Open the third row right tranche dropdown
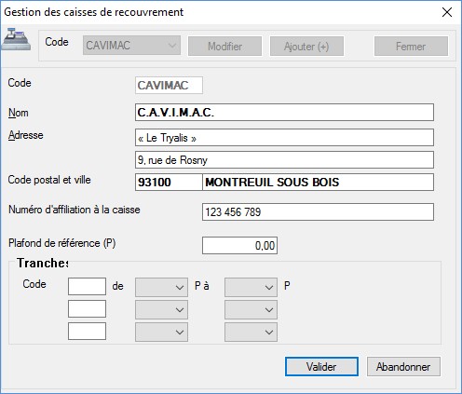The width and height of the screenshot is (462, 394). [251, 333]
